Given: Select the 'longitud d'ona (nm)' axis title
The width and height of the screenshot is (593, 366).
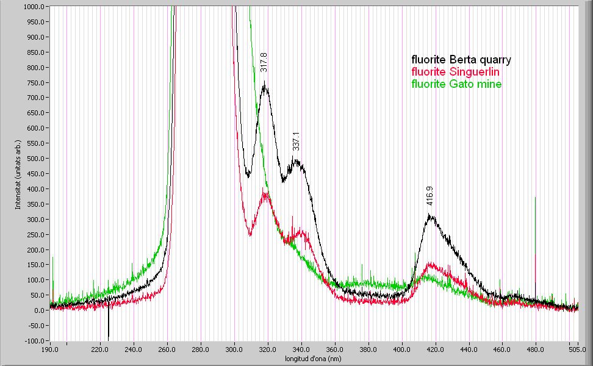Looking at the screenshot, I should pos(313,359).
